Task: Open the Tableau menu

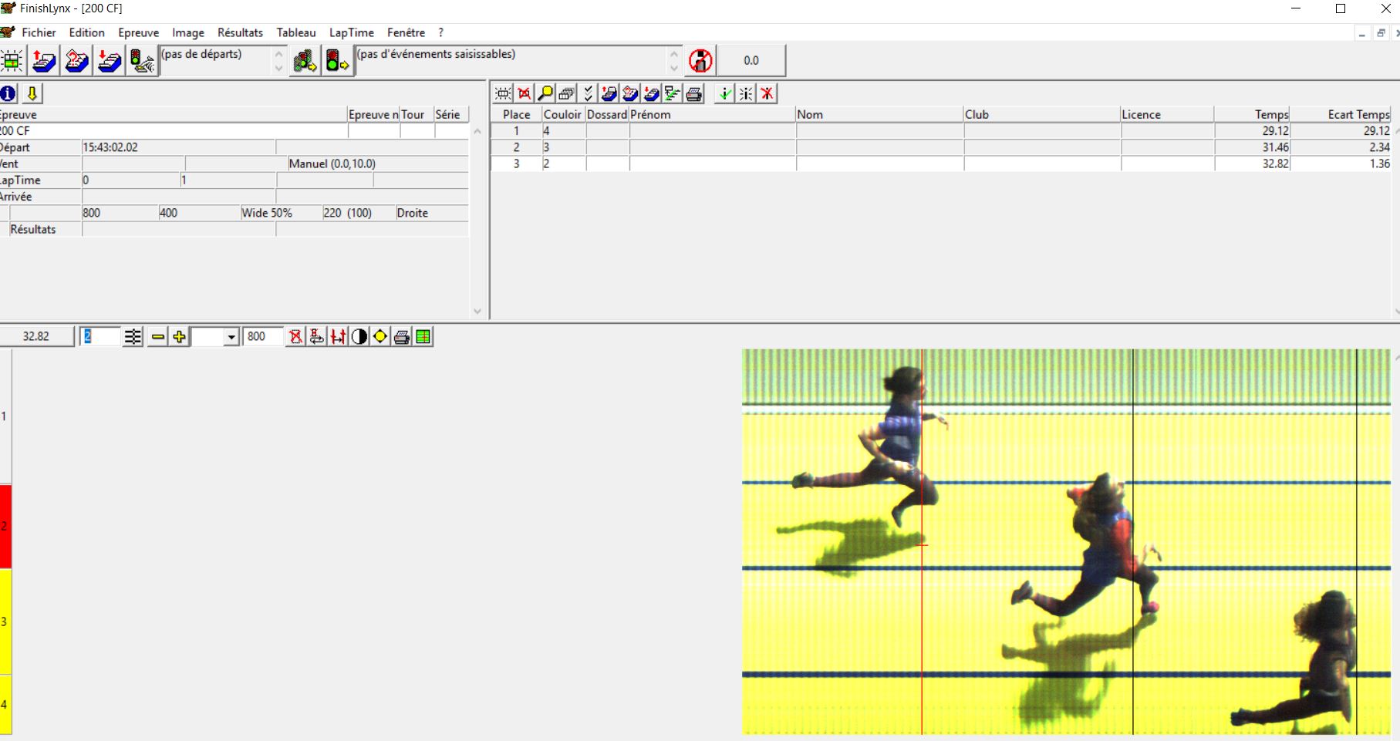Action: coord(296,32)
